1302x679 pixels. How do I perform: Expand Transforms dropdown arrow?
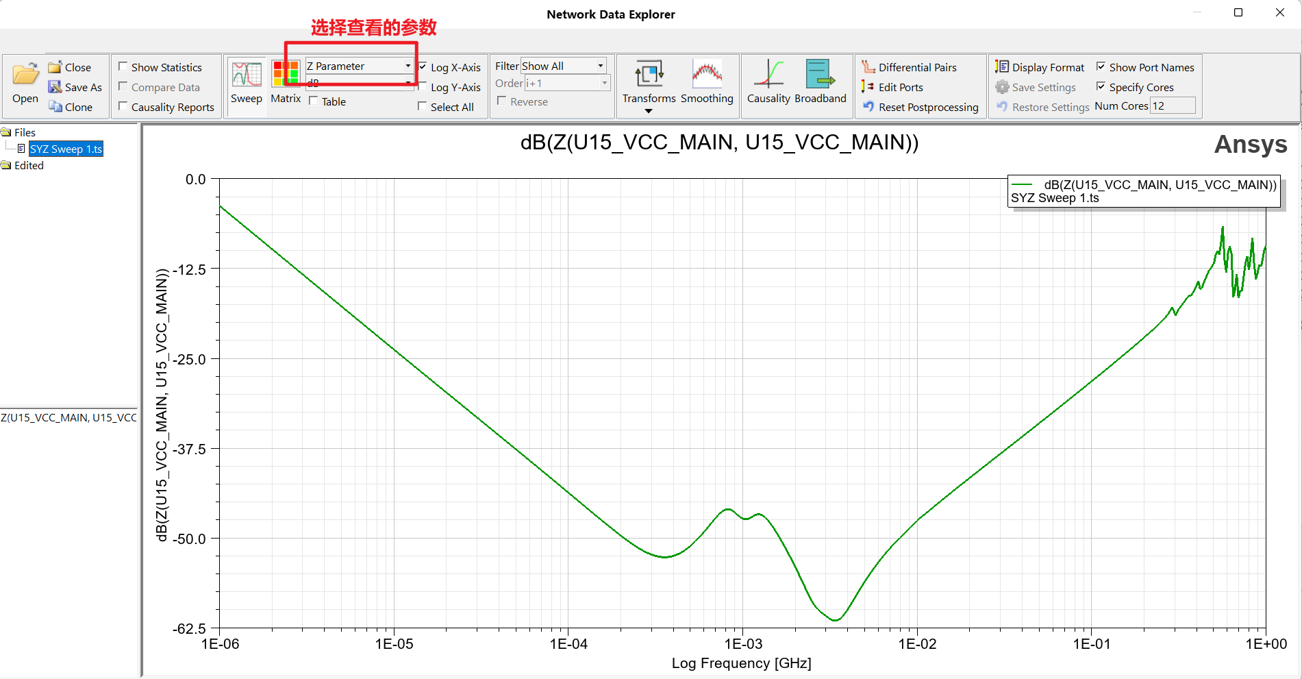[649, 111]
